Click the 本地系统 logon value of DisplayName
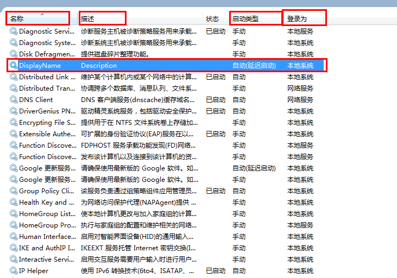 click(x=300, y=66)
